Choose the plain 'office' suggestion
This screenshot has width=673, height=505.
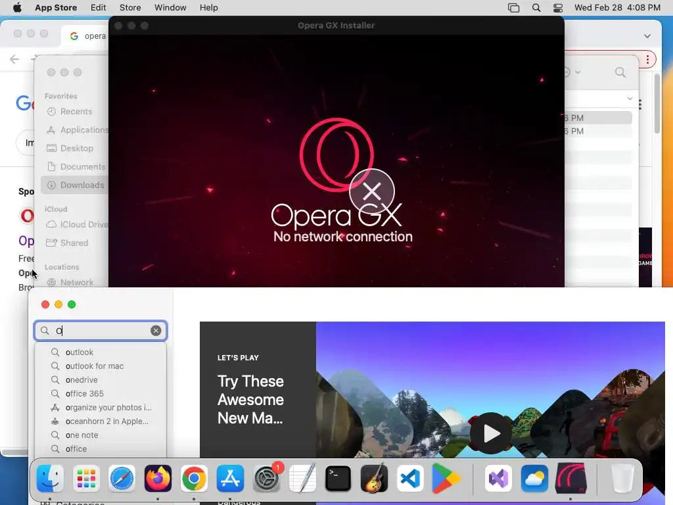pyautogui.click(x=101, y=448)
